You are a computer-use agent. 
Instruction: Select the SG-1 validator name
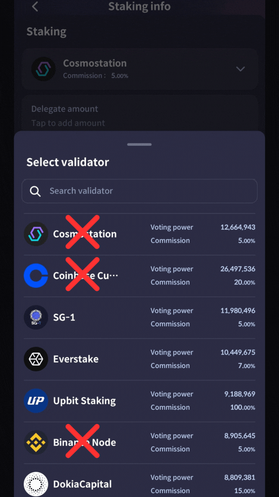[x=64, y=318]
